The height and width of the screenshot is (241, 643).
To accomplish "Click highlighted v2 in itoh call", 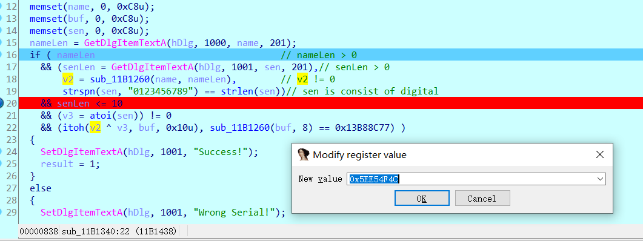I will point(95,128).
